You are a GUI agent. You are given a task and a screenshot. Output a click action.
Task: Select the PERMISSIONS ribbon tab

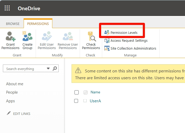tap(38, 24)
